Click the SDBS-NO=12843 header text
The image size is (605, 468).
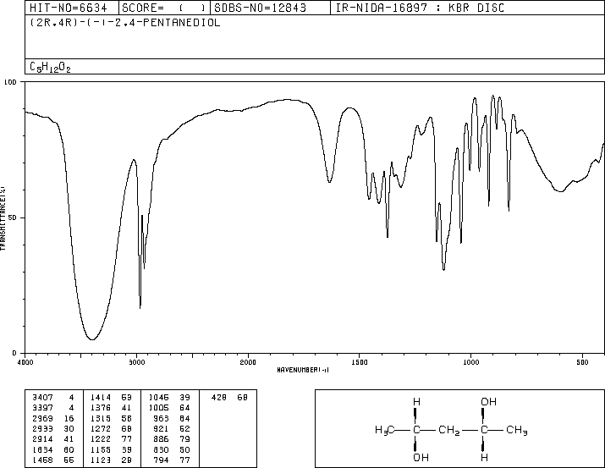coord(260,8)
